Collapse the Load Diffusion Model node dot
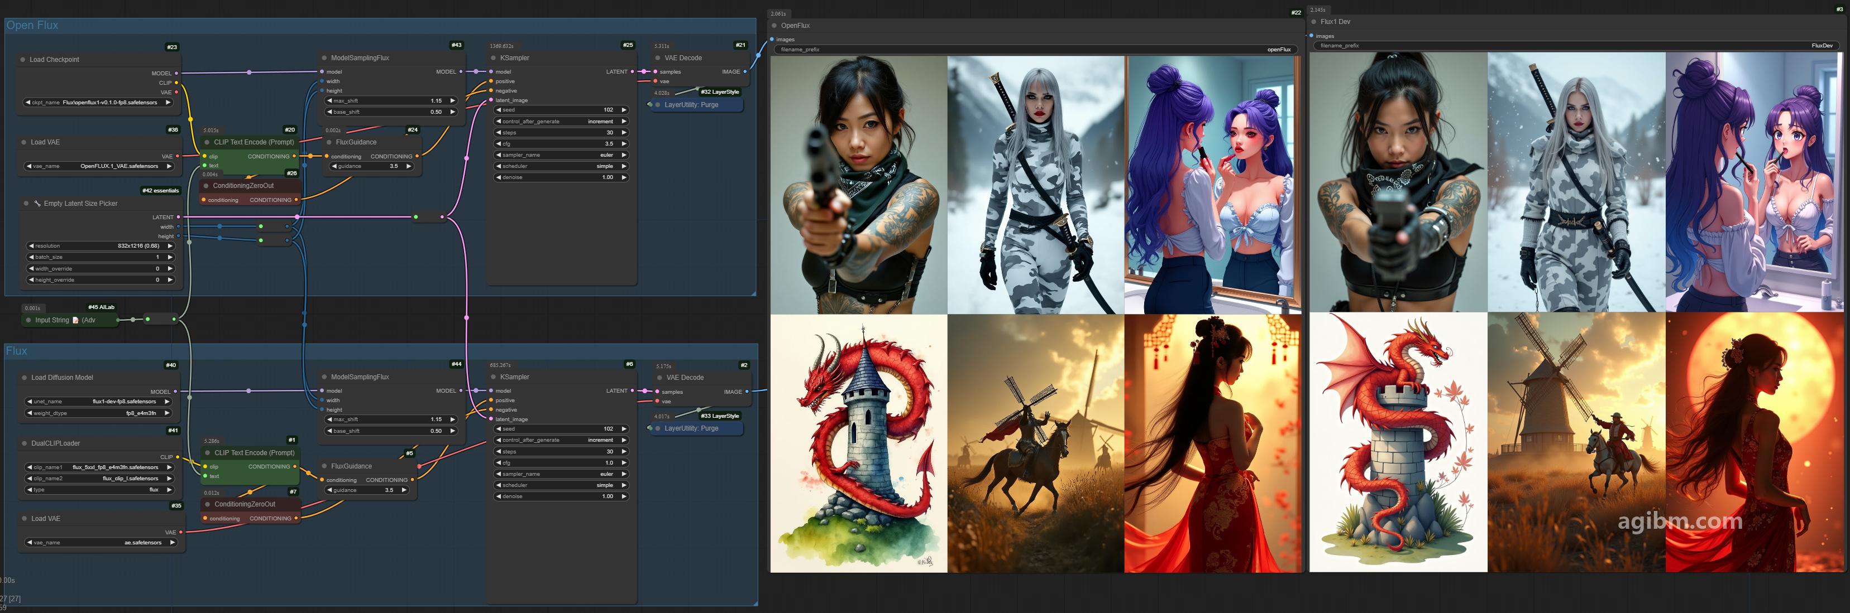This screenshot has height=613, width=1850. pos(25,378)
